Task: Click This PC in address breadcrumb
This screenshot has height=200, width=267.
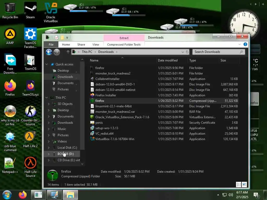Action: click(x=87, y=52)
